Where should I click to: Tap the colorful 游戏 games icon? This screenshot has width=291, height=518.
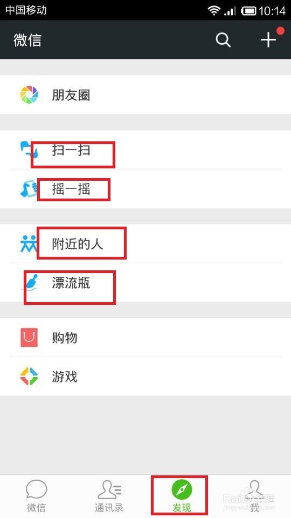29,376
